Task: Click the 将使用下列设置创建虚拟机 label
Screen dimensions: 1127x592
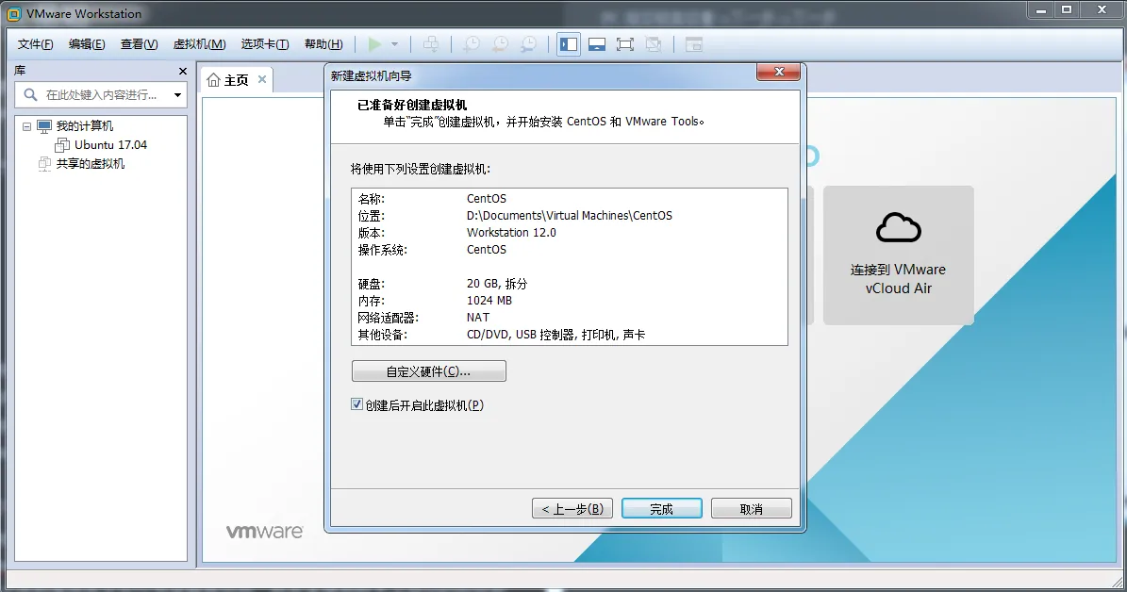Action: pyautogui.click(x=421, y=170)
